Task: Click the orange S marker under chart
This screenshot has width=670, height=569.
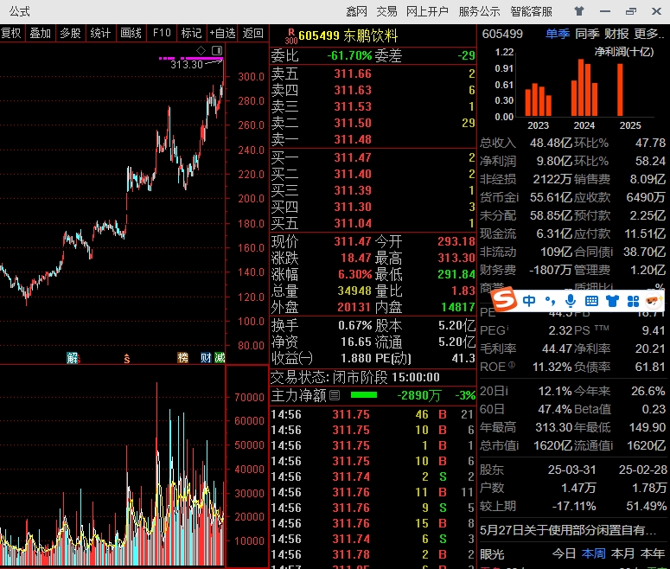Action: click(x=127, y=359)
